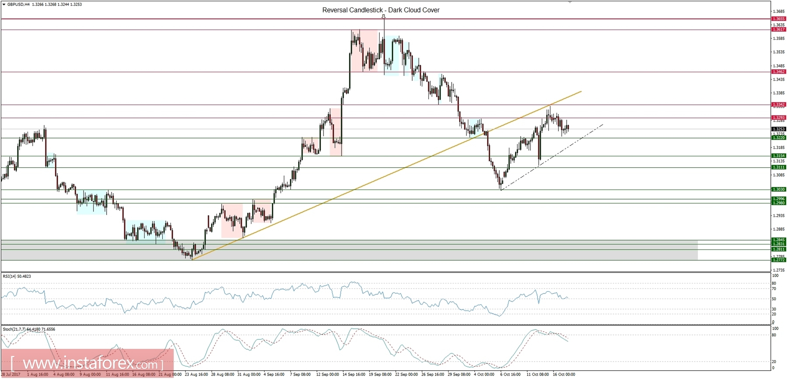Image resolution: width=787 pixels, height=379 pixels.
Task: Click the 1.3085 value on price scale
Action: (778, 175)
